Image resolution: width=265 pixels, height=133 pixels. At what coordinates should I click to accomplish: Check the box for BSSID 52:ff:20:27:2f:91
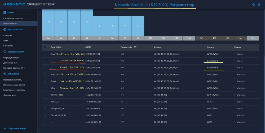pos(45,61)
